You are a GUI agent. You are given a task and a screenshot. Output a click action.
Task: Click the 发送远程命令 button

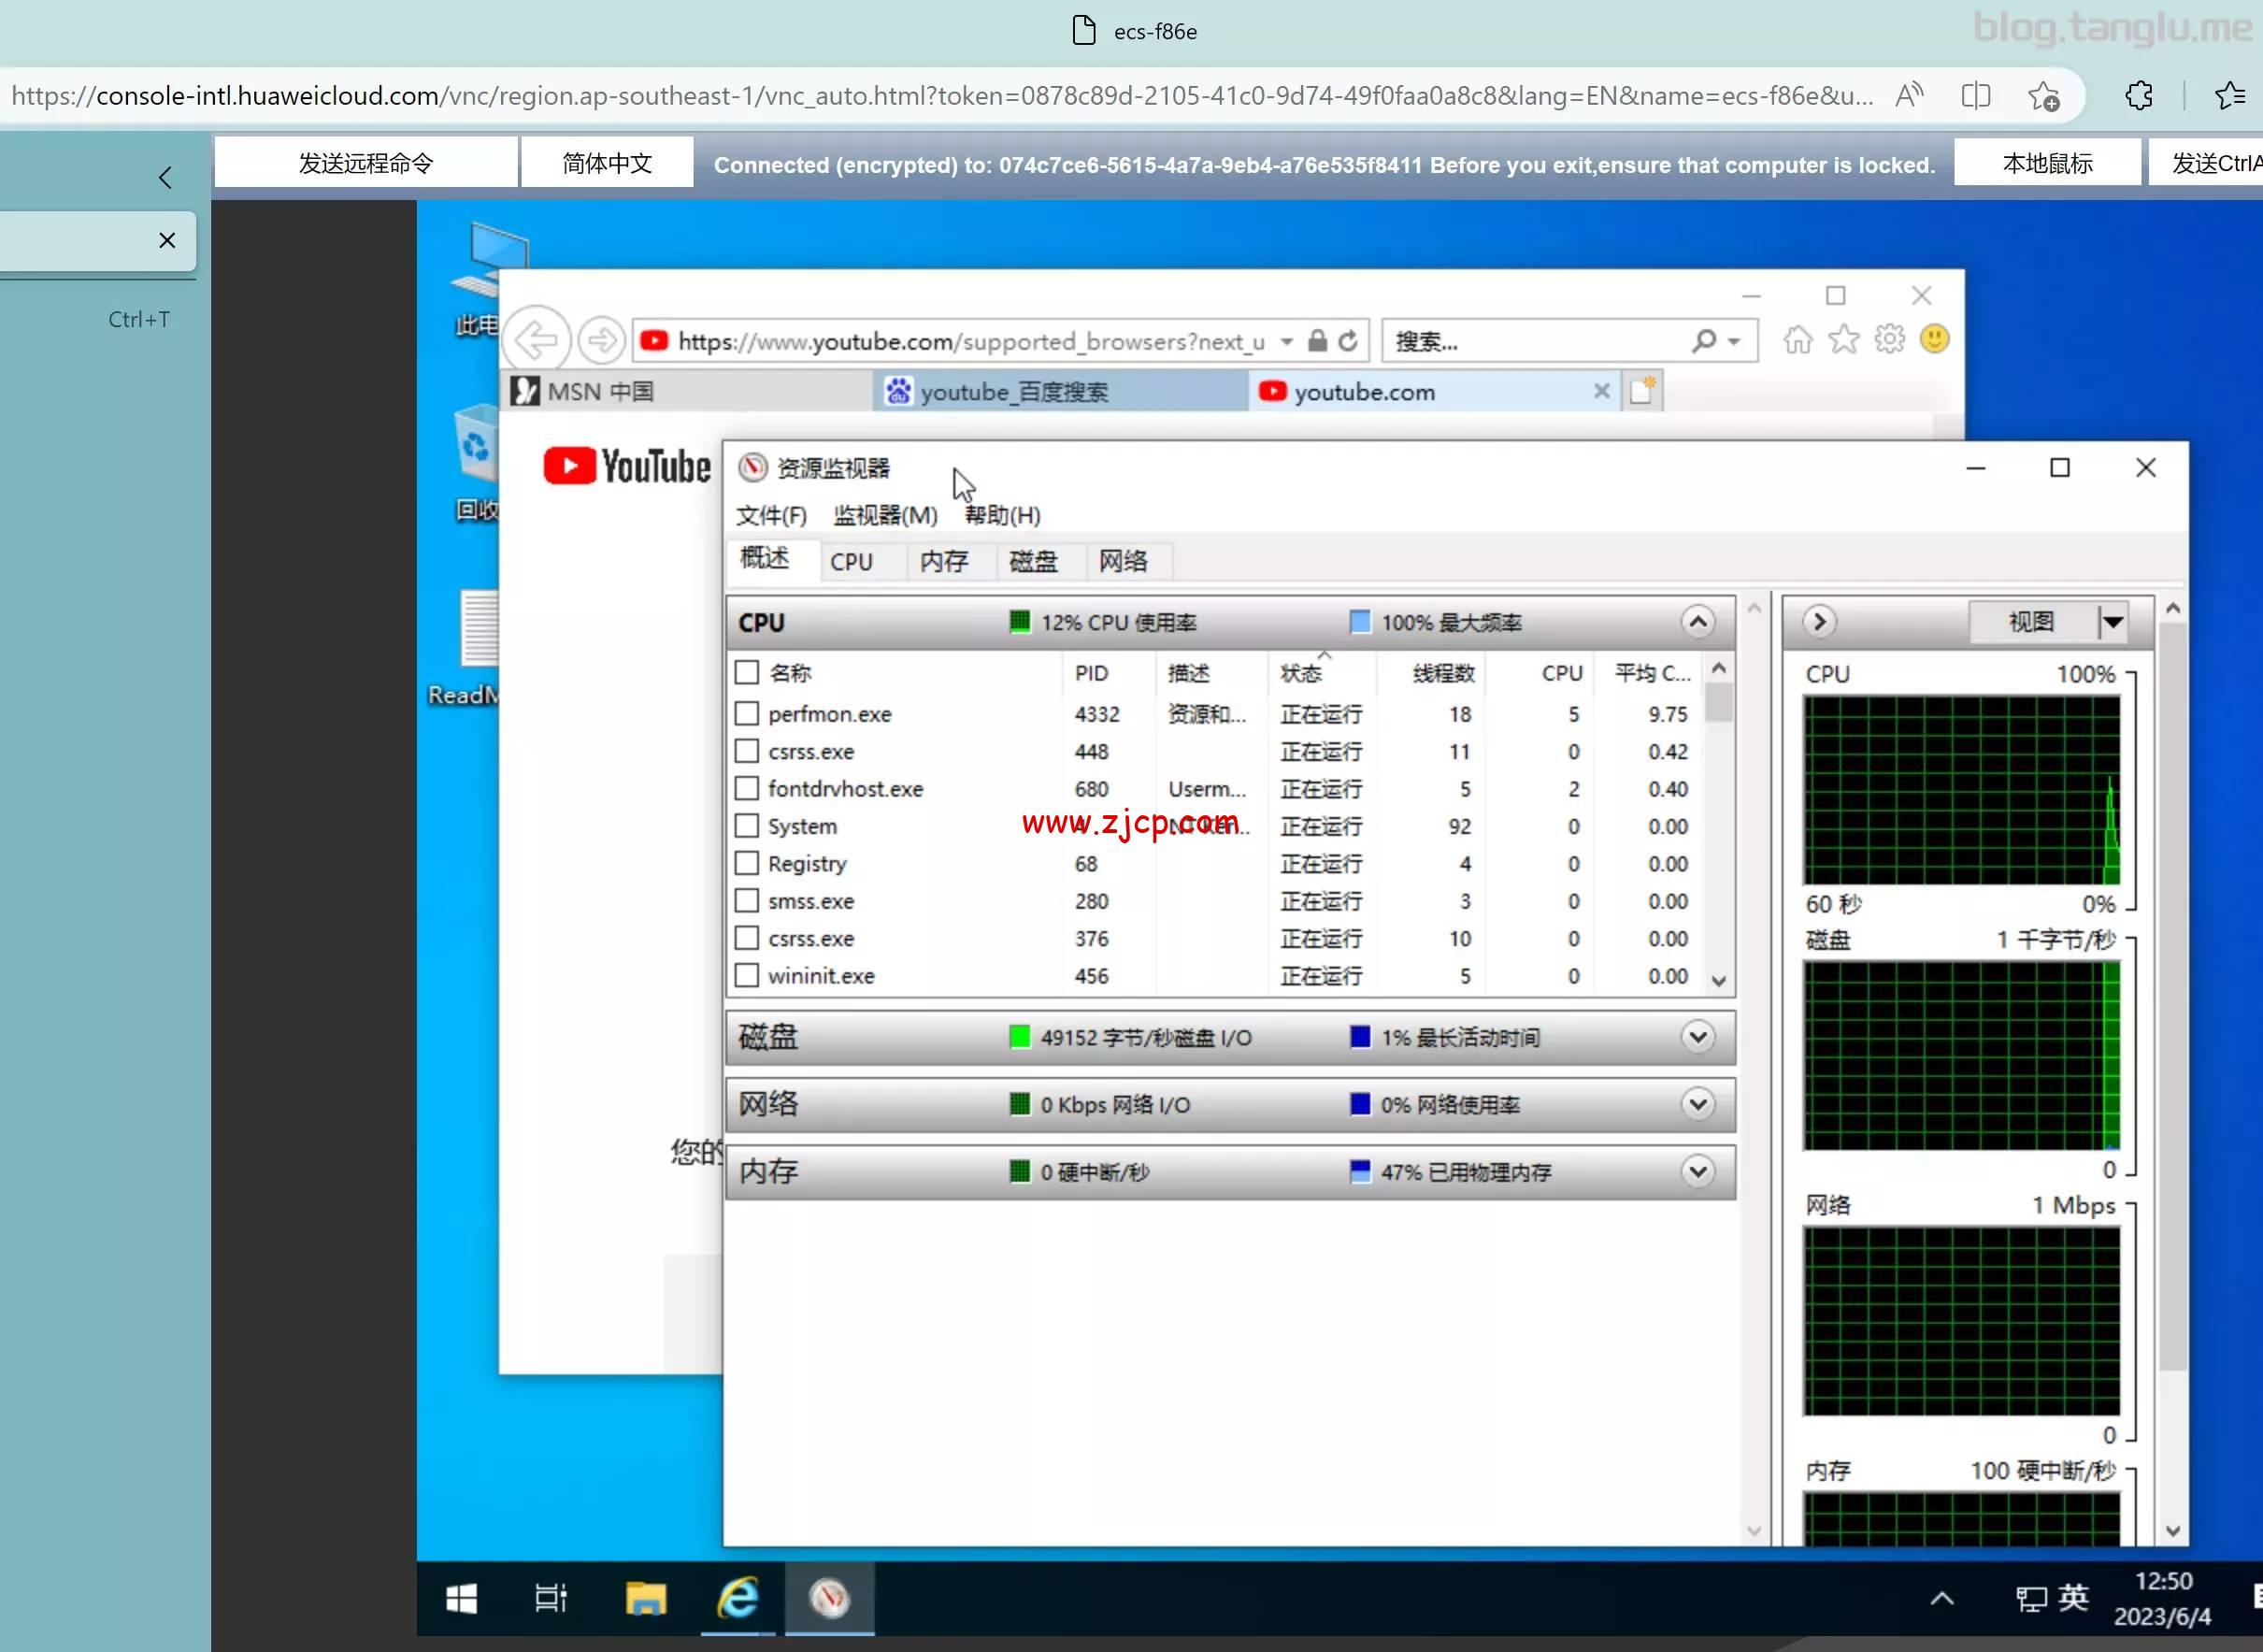(x=365, y=162)
